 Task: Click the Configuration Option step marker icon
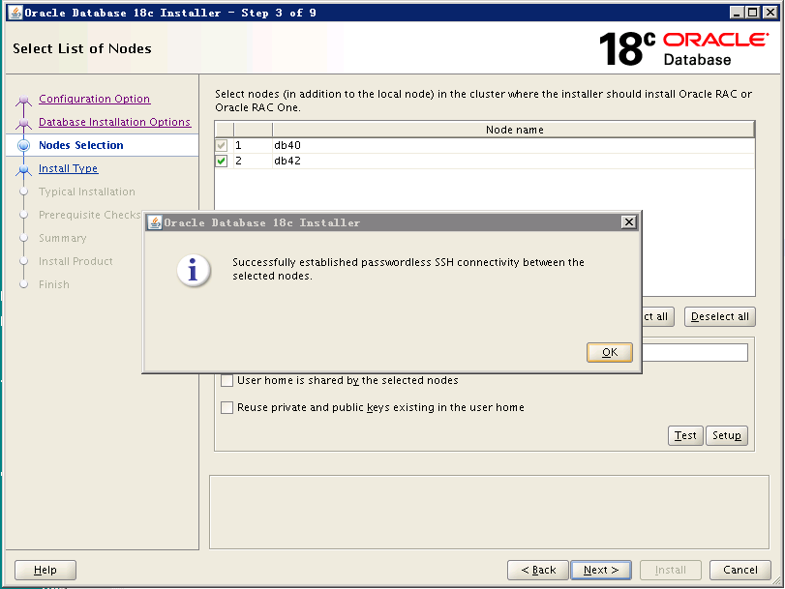23,100
